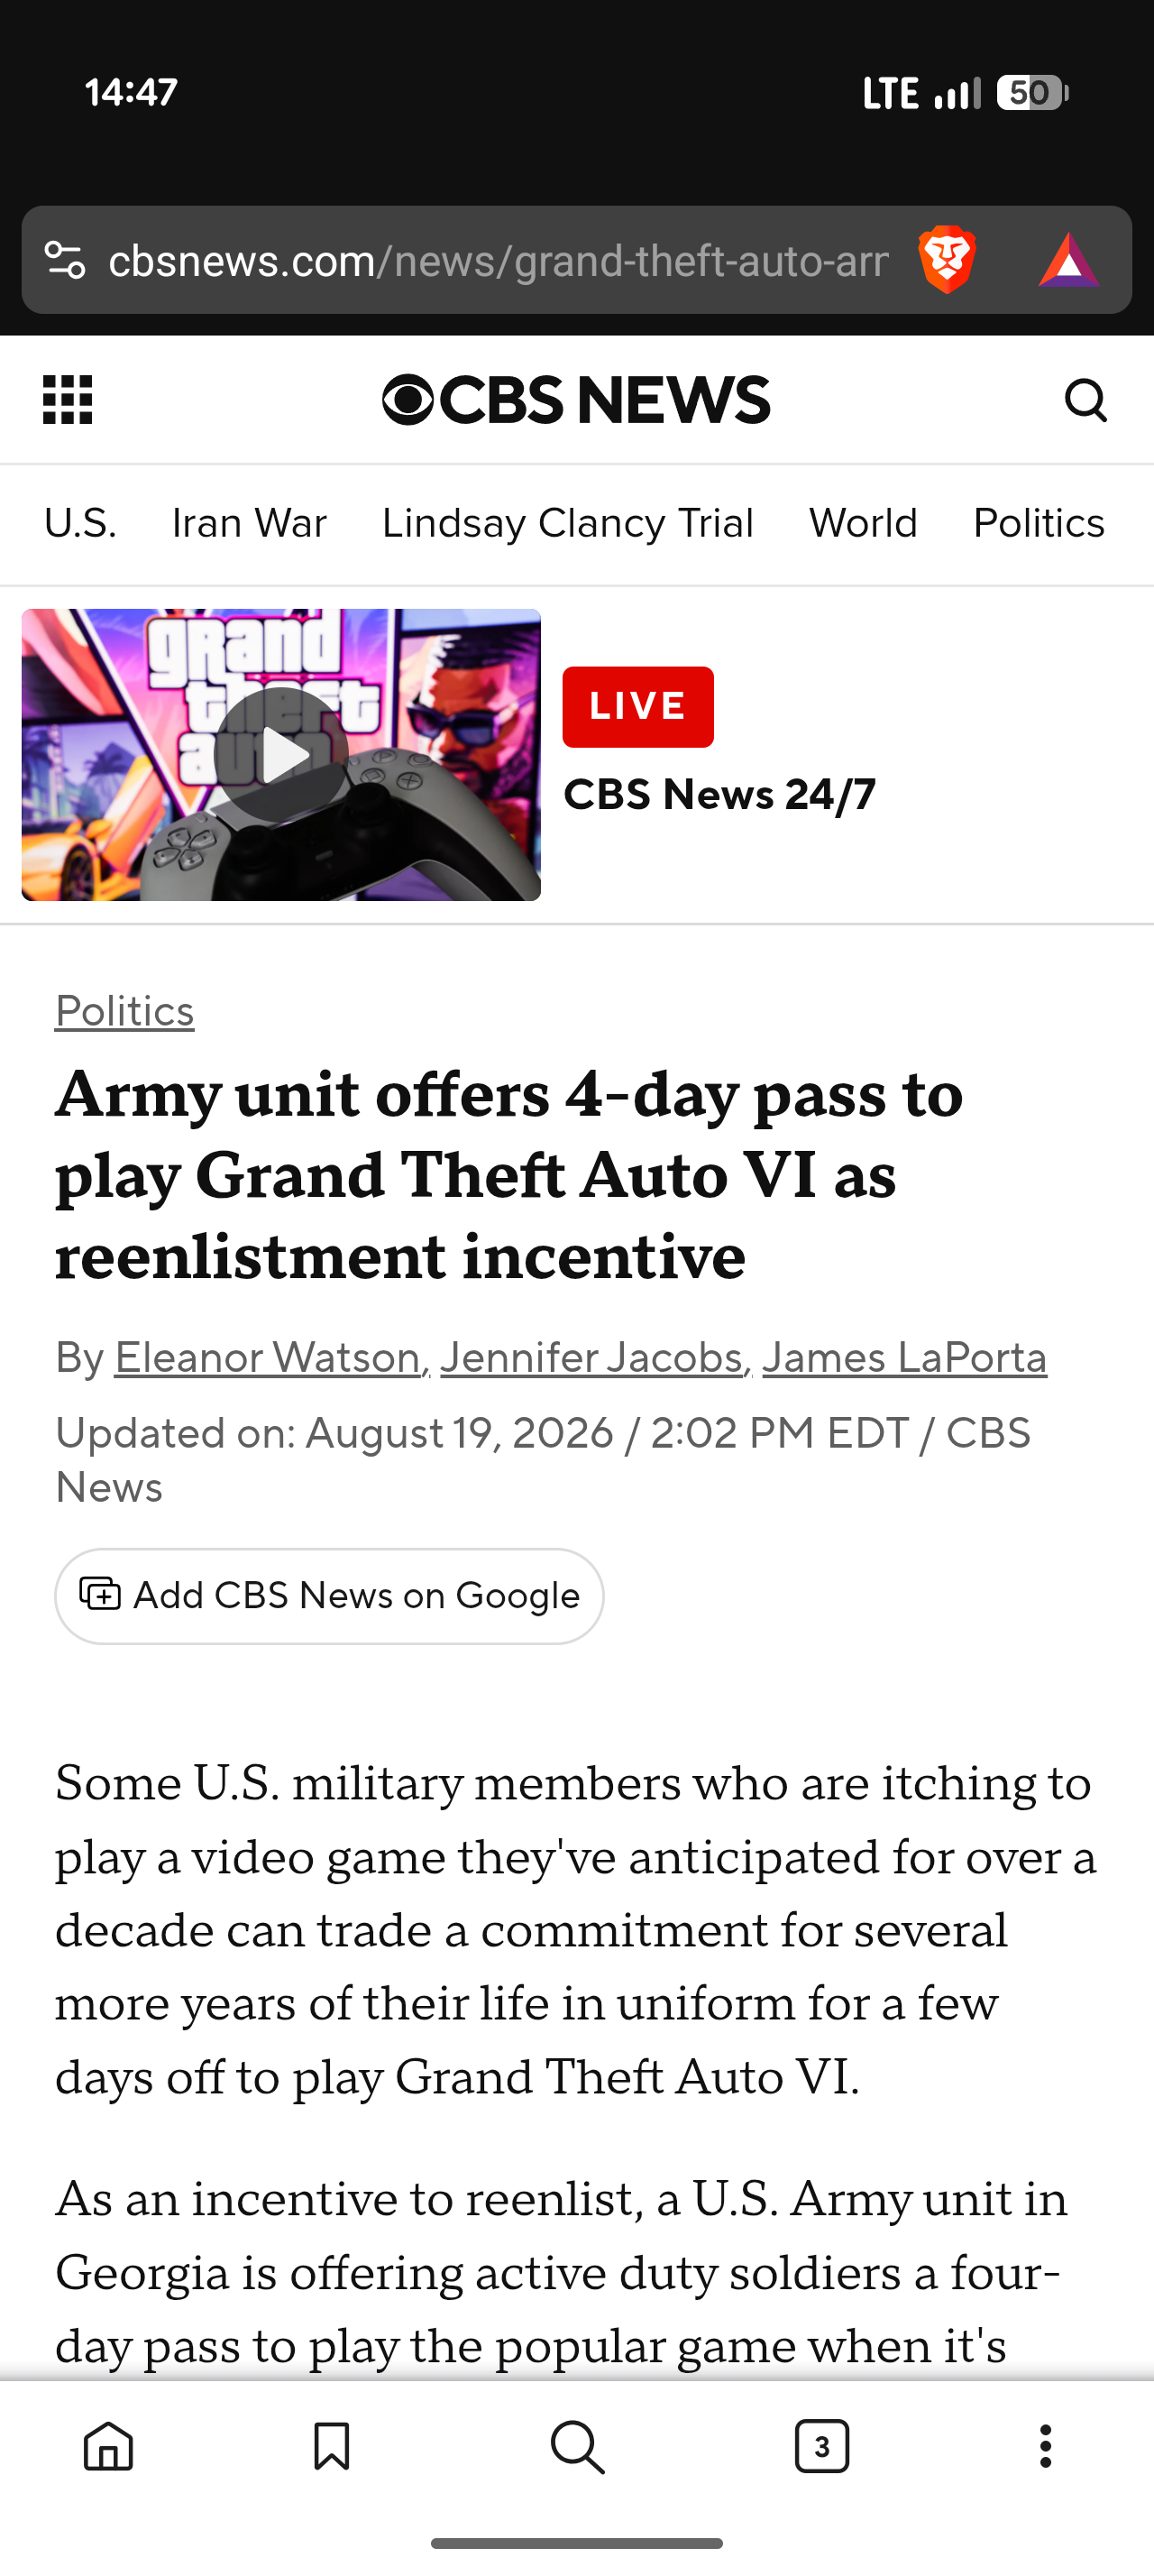Play the Grand Theft Auto live video
This screenshot has height=2576, width=1154.
[x=280, y=755]
